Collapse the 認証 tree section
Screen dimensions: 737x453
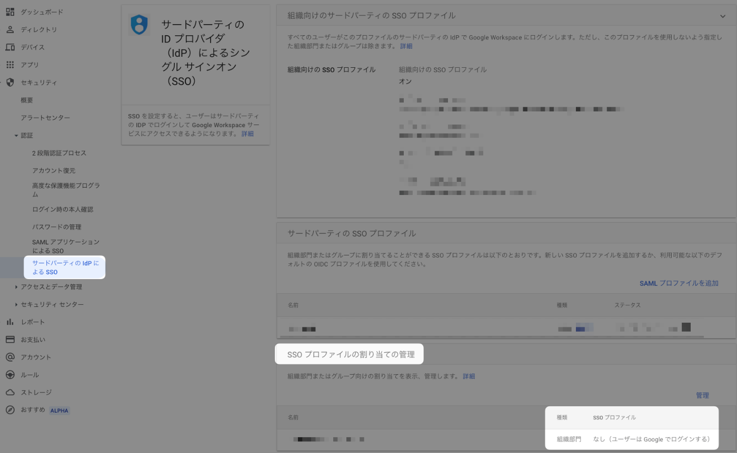[x=16, y=136]
